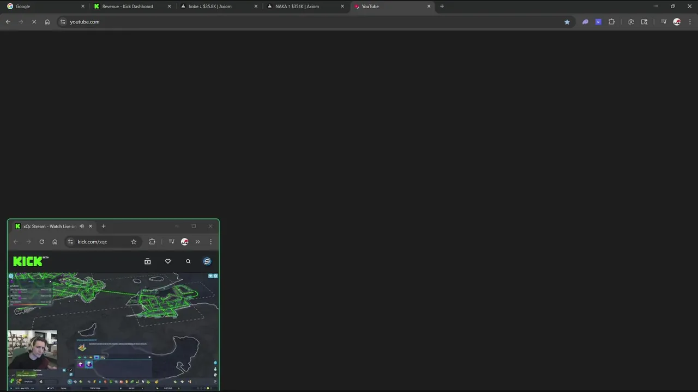
Task: Open media controls in Kick window
Action: click(x=171, y=242)
